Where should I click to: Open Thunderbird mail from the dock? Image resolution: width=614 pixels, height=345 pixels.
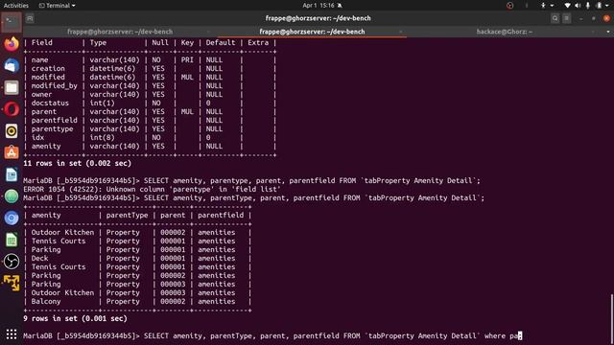pyautogui.click(x=12, y=66)
